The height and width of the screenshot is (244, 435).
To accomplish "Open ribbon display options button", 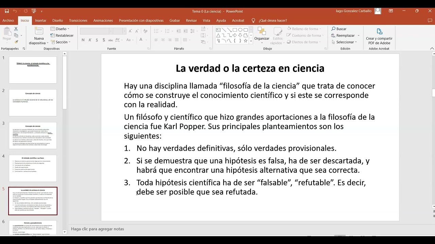I will [391, 11].
